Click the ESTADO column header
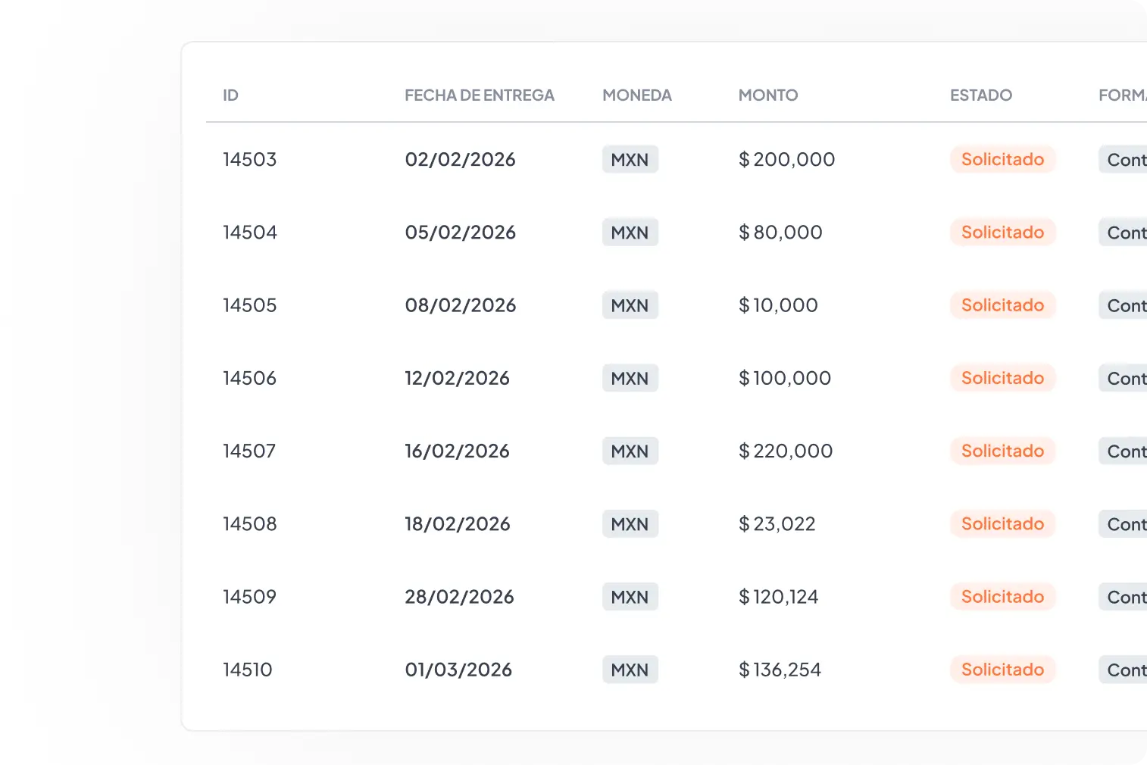Viewport: 1147px width, 765px height. 981,95
